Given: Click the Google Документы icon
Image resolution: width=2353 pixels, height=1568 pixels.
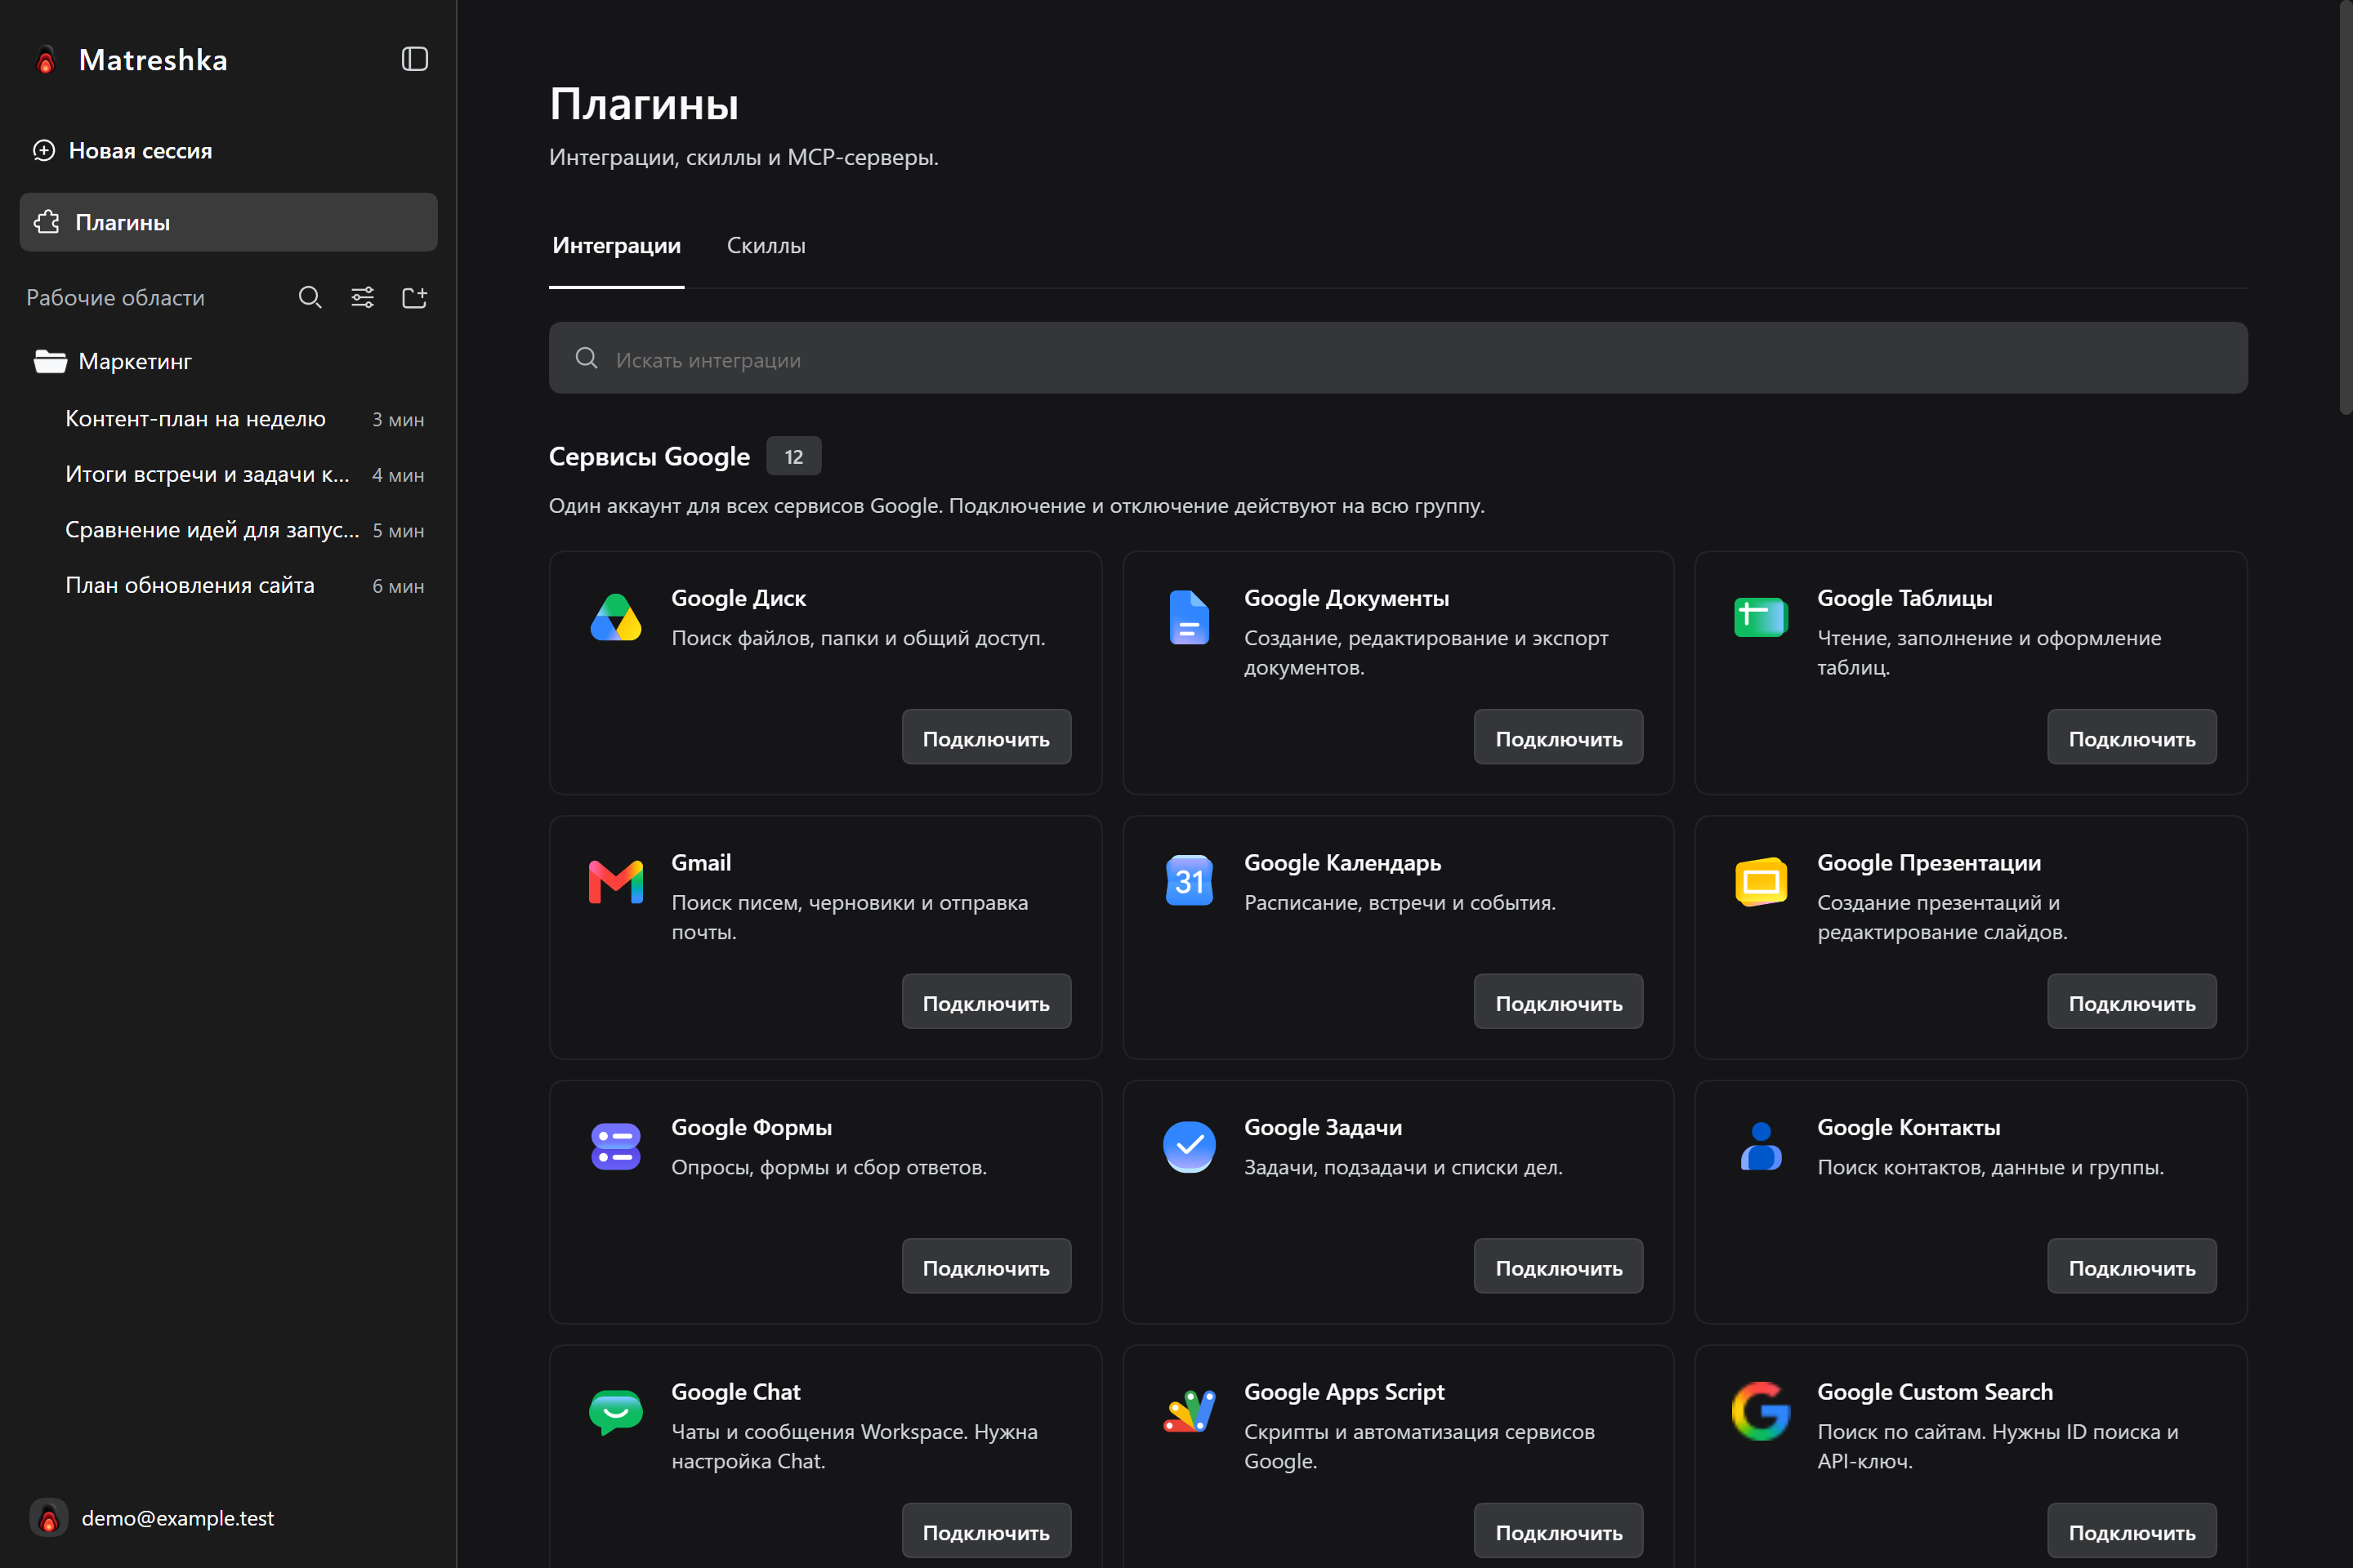Looking at the screenshot, I should [1189, 617].
